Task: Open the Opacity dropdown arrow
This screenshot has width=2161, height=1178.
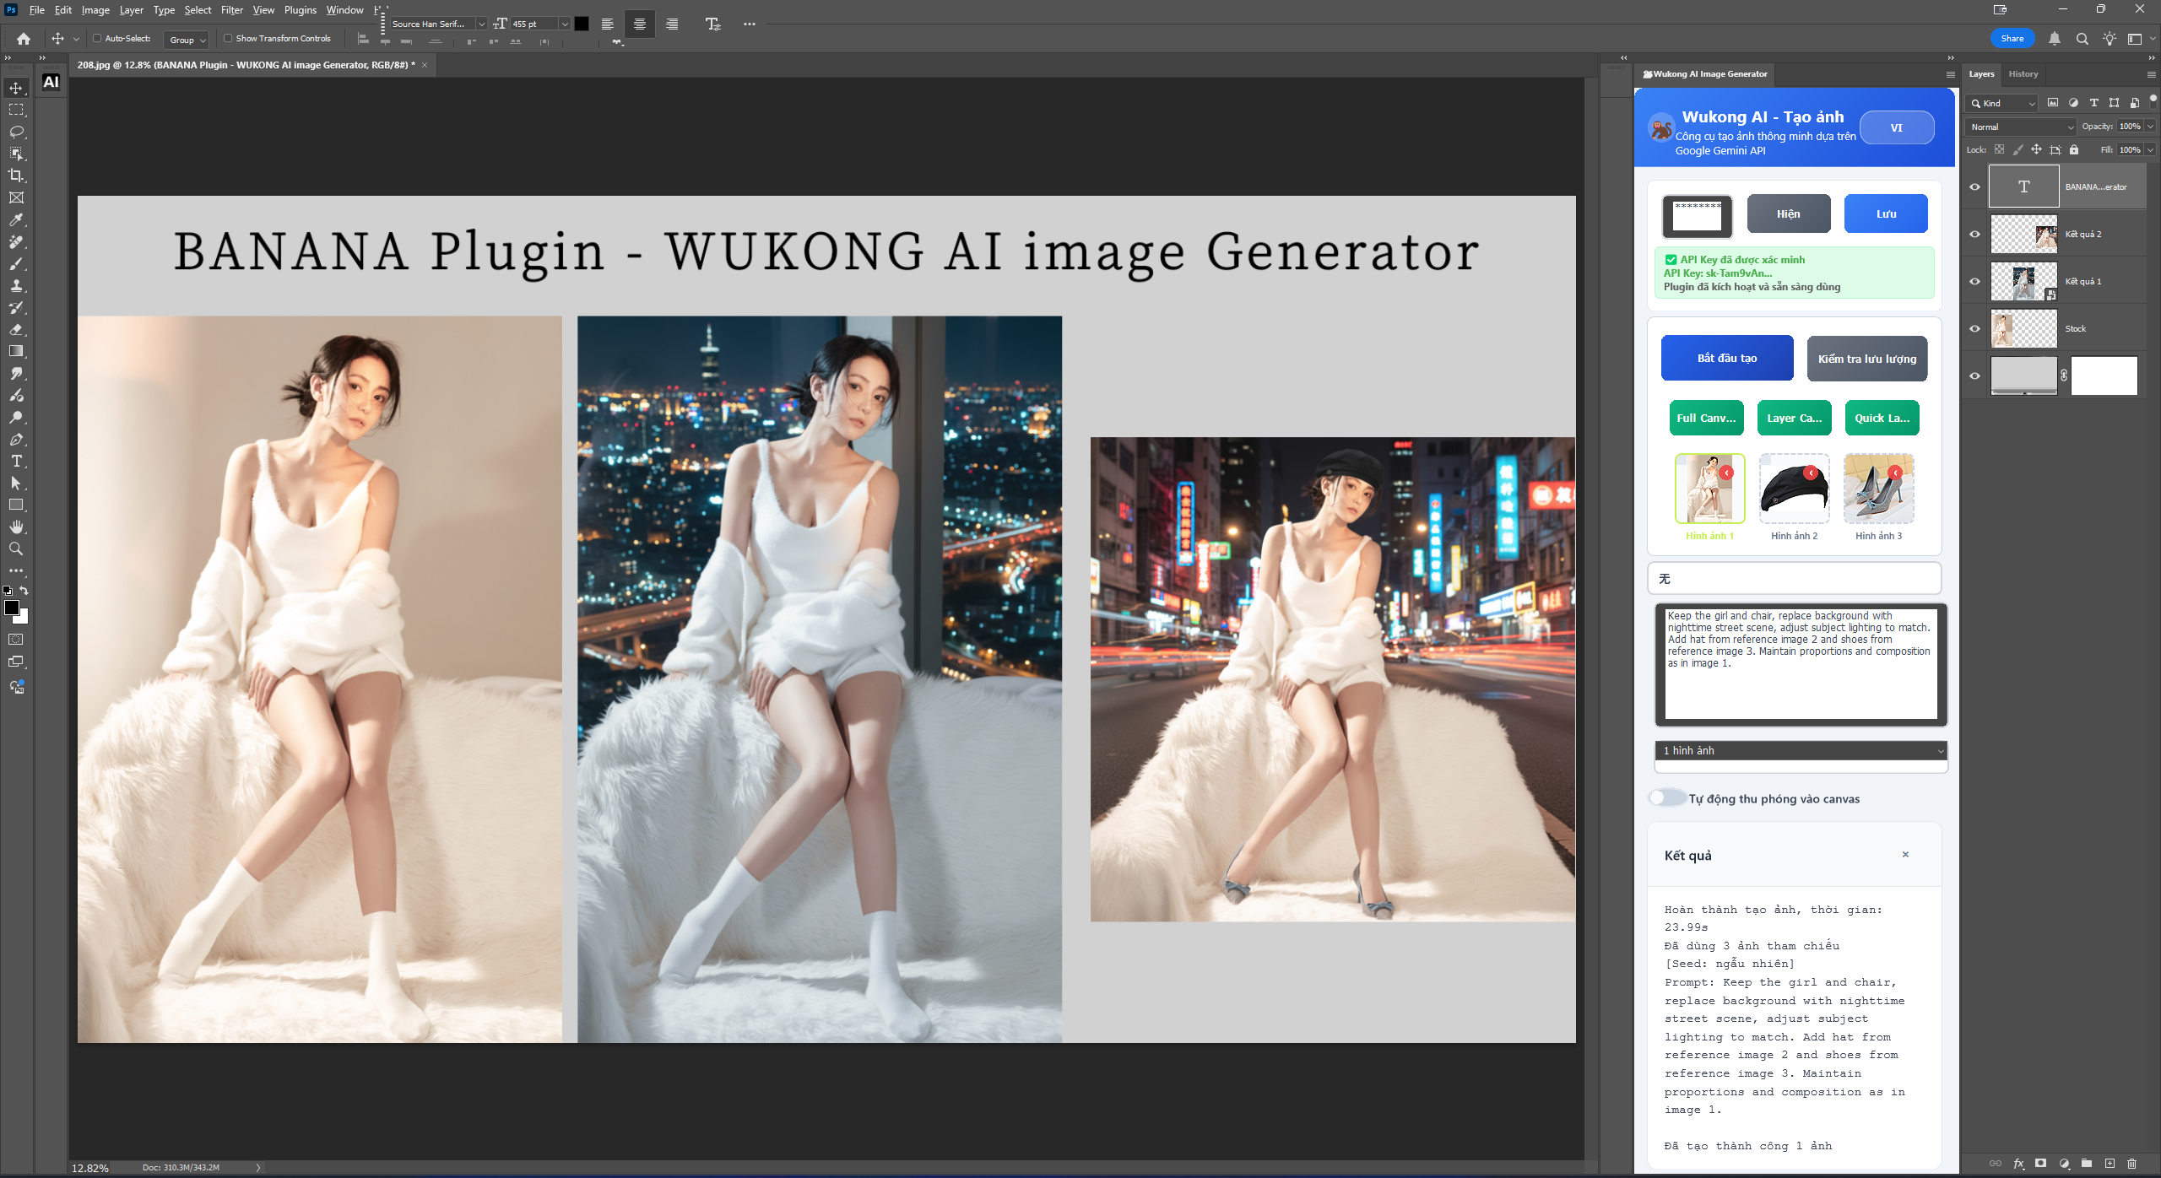Action: point(2150,127)
